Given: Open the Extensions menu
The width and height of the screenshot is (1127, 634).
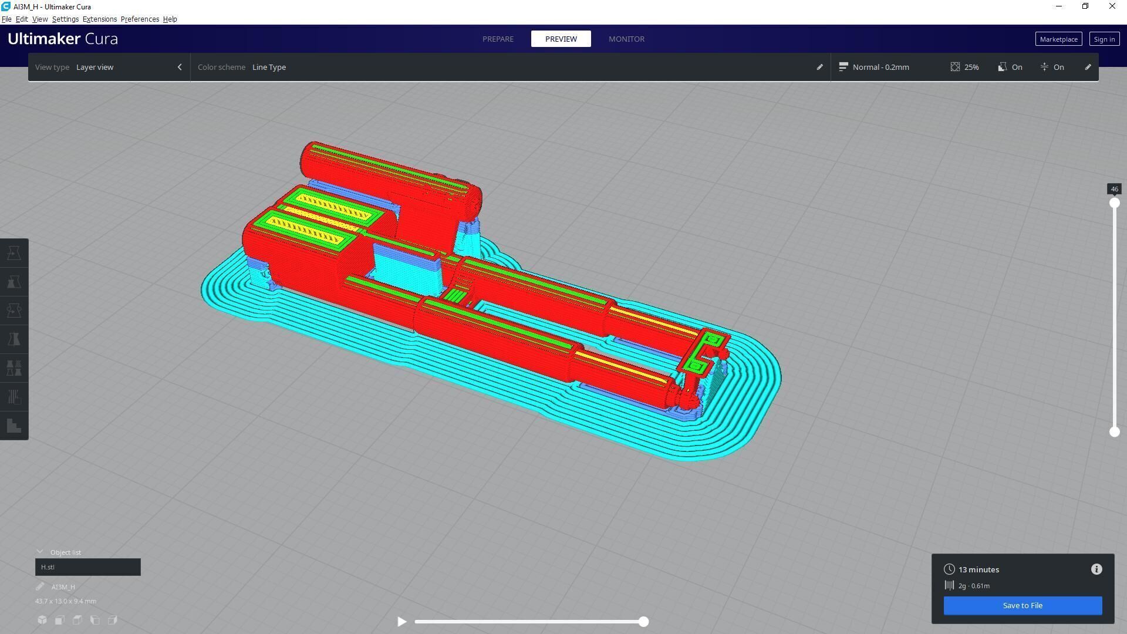Looking at the screenshot, I should 99,19.
